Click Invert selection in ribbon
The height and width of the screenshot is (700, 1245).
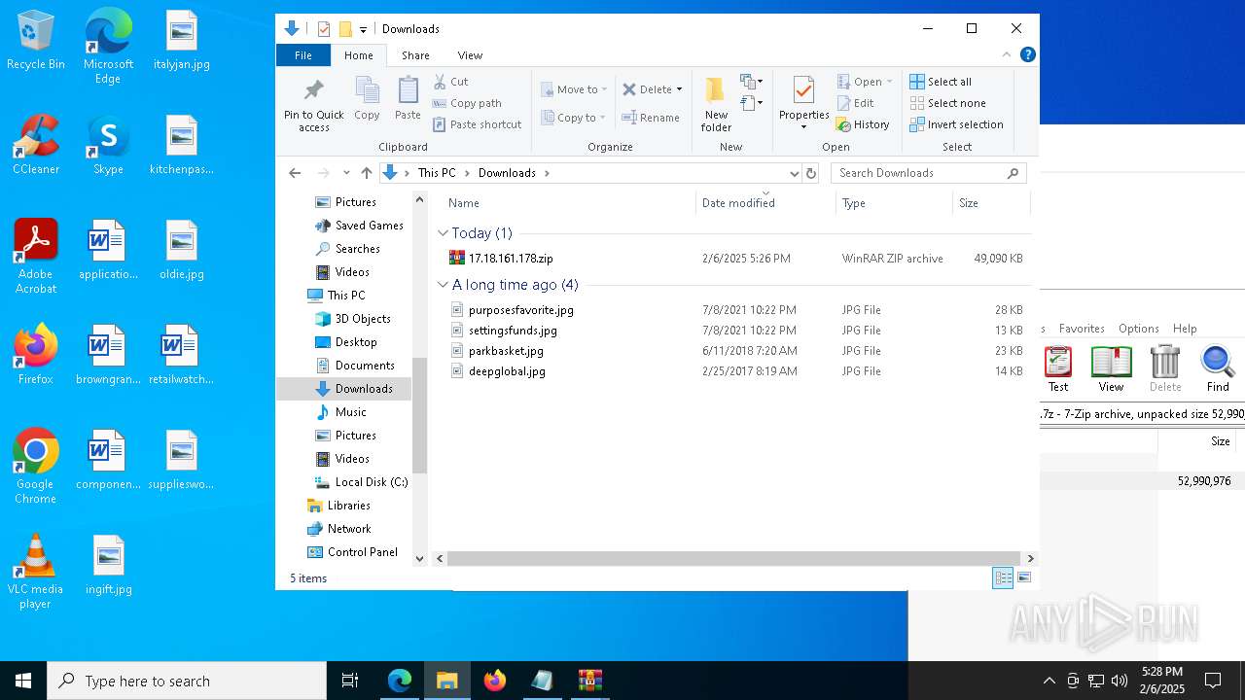tap(956, 124)
